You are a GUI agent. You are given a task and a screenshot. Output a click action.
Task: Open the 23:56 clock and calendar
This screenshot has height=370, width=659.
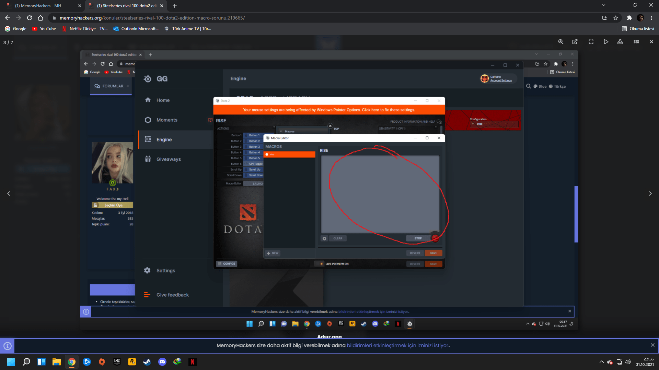tap(645, 362)
